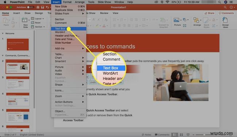Viewport: 237px width, 137px height.
Task: Click the Comments button in ribbon
Action: 226,13
